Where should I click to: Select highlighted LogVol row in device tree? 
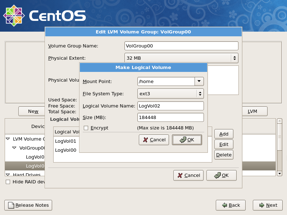coord(25,166)
